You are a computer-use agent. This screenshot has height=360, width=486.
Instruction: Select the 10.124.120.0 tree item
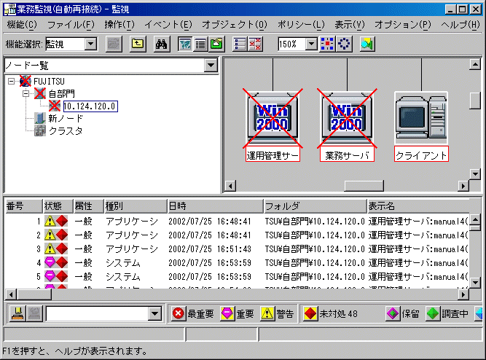point(90,106)
